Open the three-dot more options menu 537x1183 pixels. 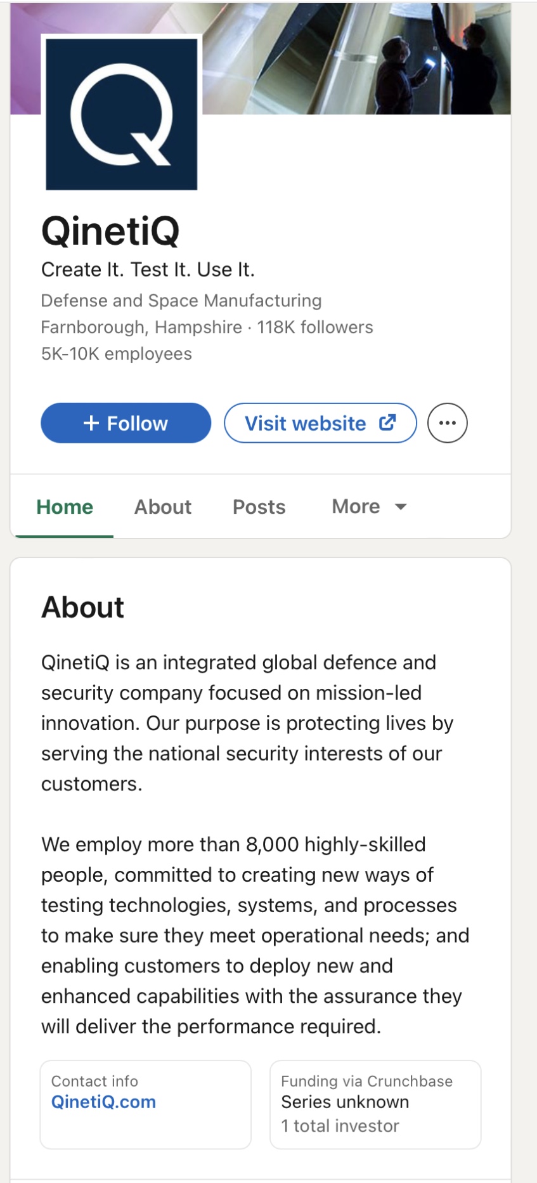click(447, 423)
